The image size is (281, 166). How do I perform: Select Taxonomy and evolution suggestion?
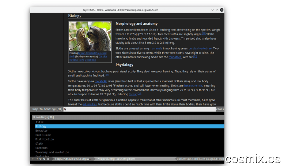pyautogui.click(x=52, y=152)
